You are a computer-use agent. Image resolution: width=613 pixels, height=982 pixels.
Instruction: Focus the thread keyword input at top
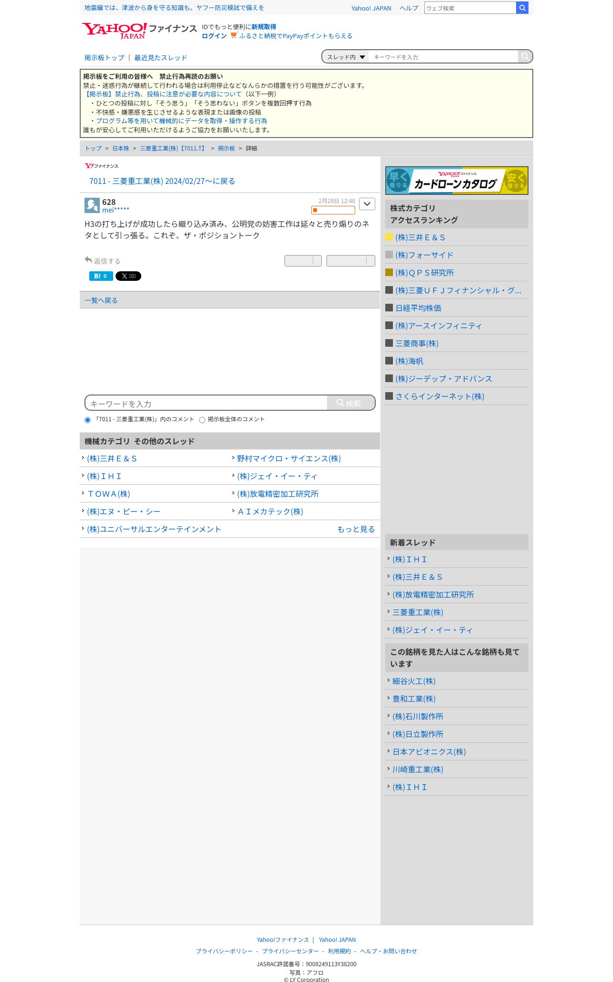click(443, 57)
